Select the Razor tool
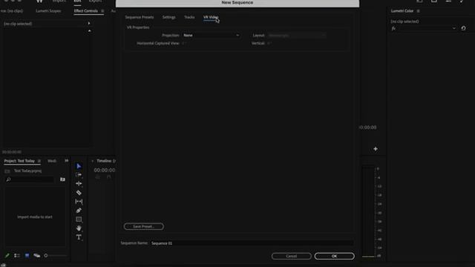The width and height of the screenshot is (475, 267). point(79,193)
